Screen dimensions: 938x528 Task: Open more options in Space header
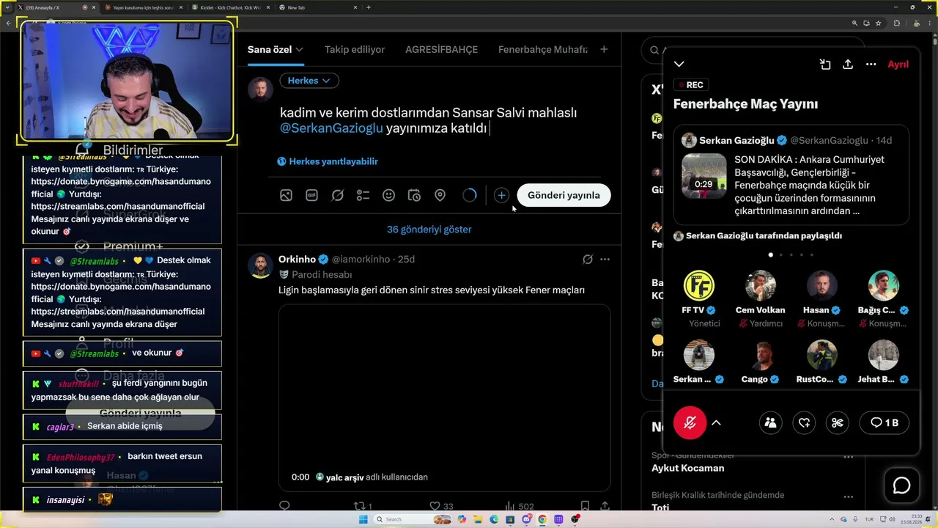(871, 65)
